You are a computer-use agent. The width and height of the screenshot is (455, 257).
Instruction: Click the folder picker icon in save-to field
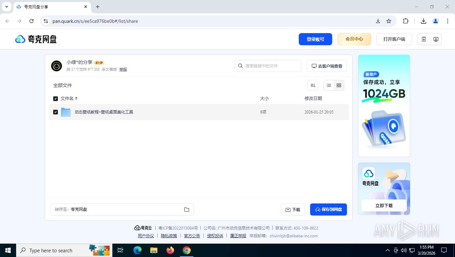(x=187, y=209)
